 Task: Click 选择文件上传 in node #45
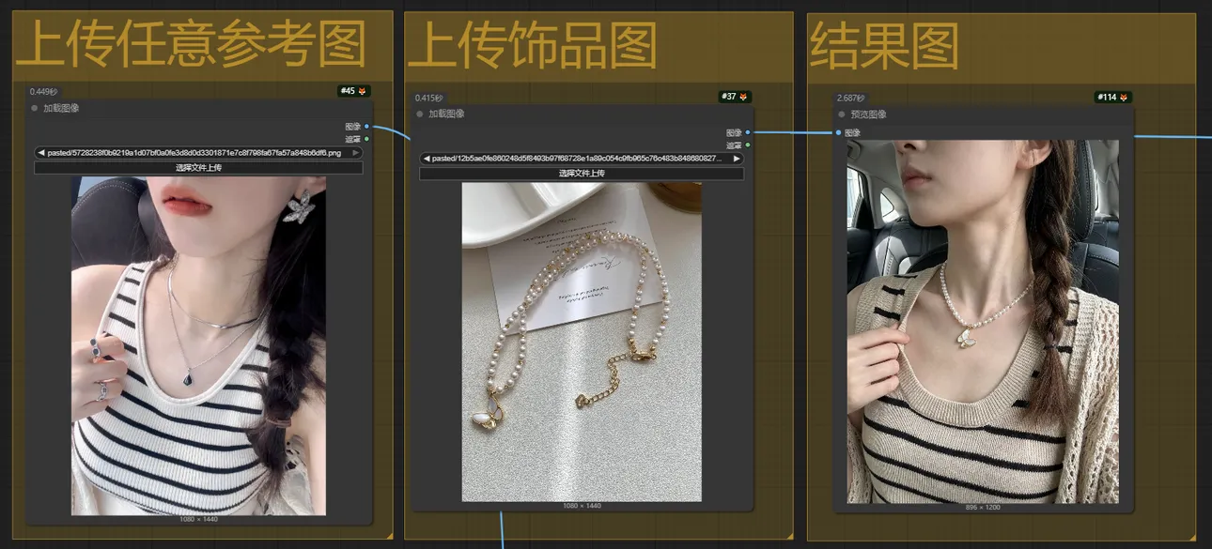(198, 168)
